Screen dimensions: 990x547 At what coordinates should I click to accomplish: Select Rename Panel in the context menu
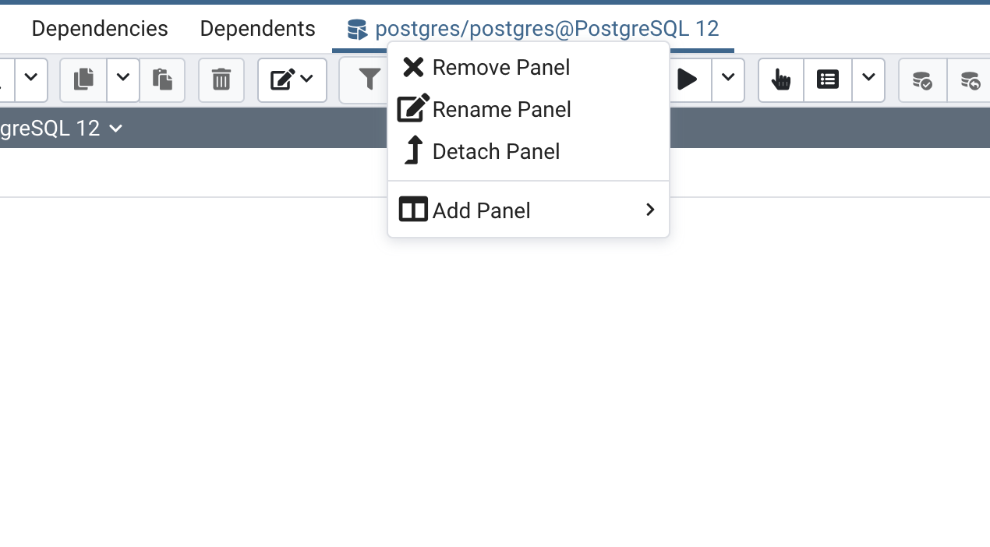click(502, 110)
